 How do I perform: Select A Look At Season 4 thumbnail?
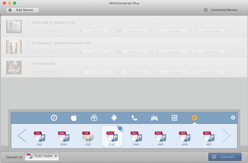14,26
